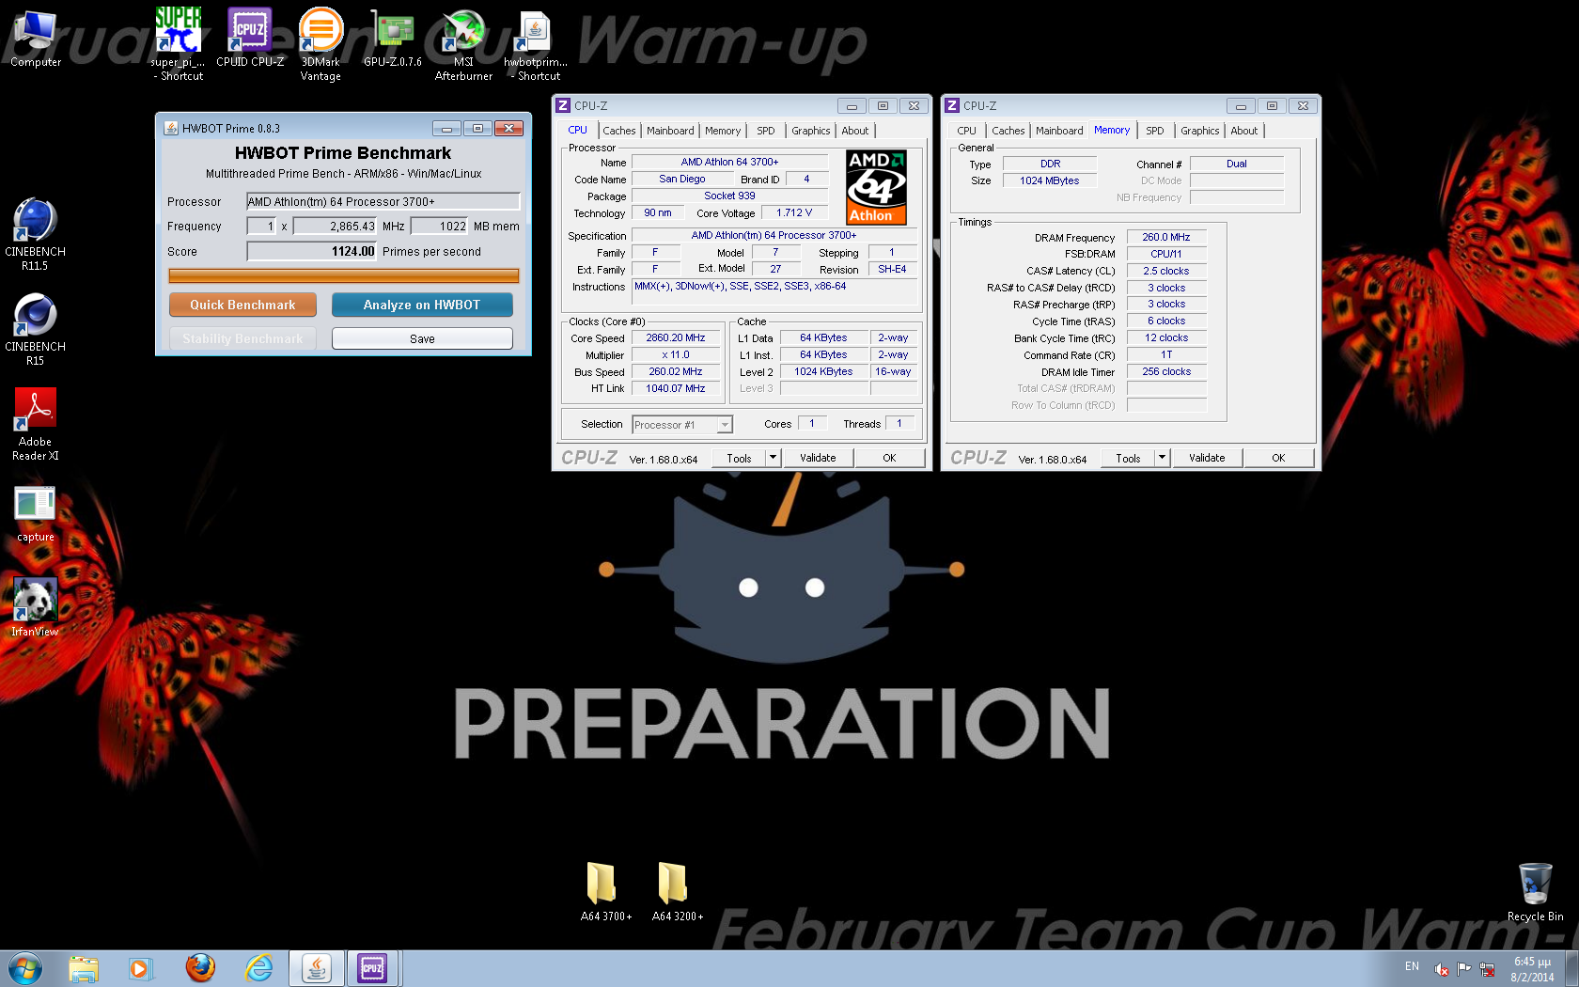Open the A64 3200+ folder
Screen dimensions: 1579x987
[x=677, y=891]
